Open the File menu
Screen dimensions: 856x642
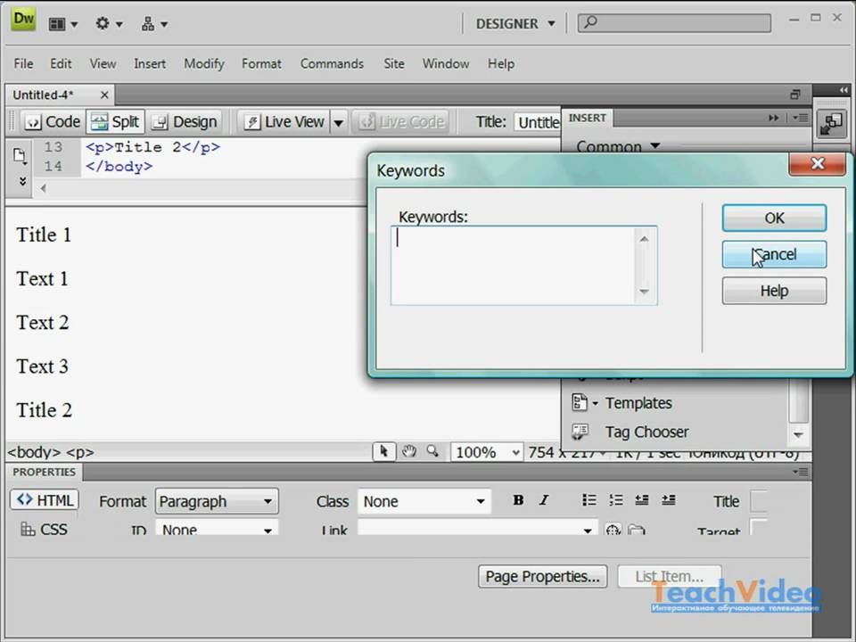coord(23,64)
